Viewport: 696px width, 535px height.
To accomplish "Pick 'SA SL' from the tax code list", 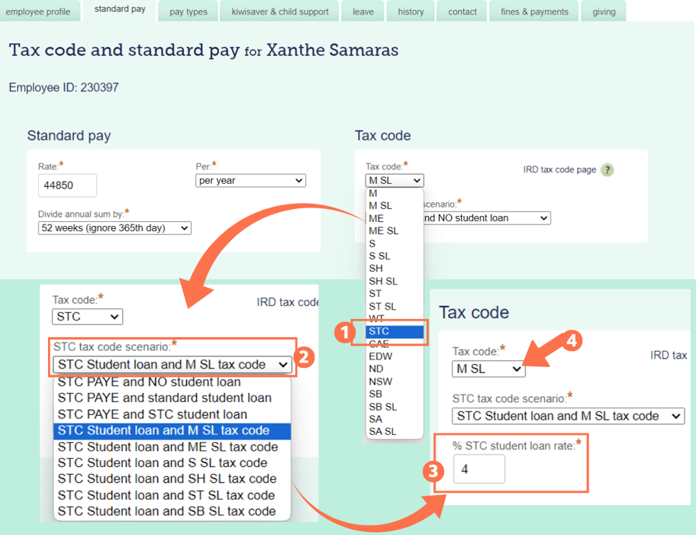I will [x=381, y=431].
